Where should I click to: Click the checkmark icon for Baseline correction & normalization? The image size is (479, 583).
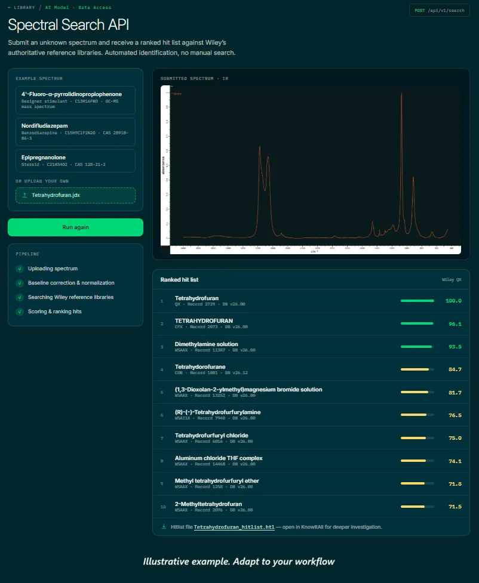tap(20, 283)
